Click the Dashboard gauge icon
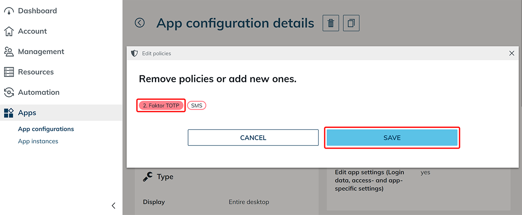522x215 pixels. [9, 11]
